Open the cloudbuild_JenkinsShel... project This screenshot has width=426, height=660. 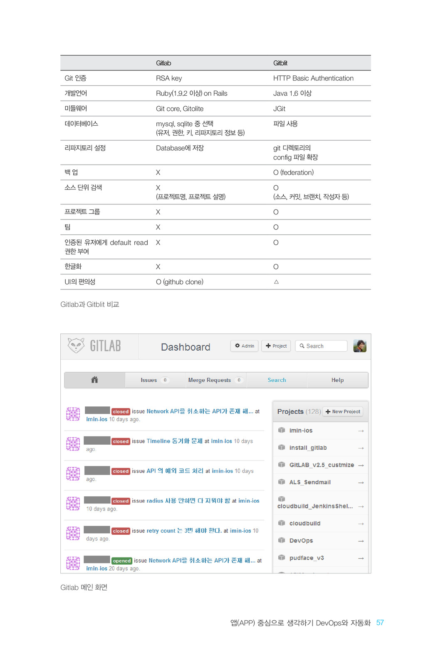coord(315,506)
